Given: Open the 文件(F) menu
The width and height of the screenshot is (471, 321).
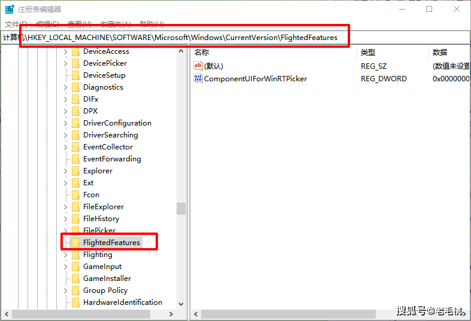Looking at the screenshot, I should [16, 24].
